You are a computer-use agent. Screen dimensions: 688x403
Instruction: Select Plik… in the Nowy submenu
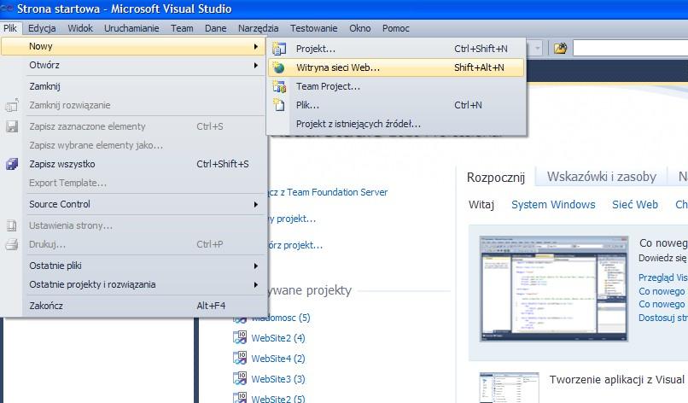point(396,105)
